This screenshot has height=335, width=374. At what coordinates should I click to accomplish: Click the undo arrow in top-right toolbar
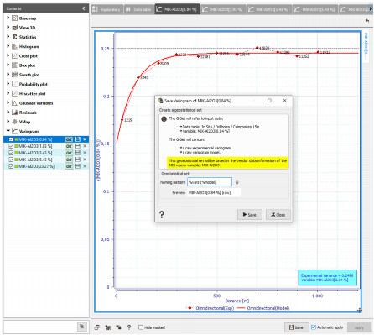click(x=367, y=21)
